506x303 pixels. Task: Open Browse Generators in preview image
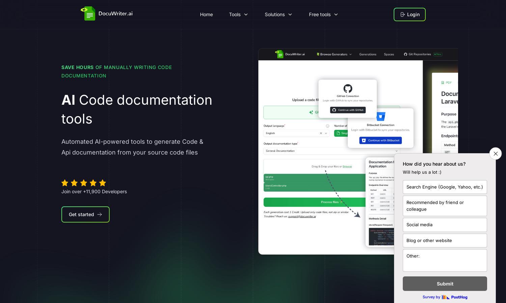(x=334, y=54)
